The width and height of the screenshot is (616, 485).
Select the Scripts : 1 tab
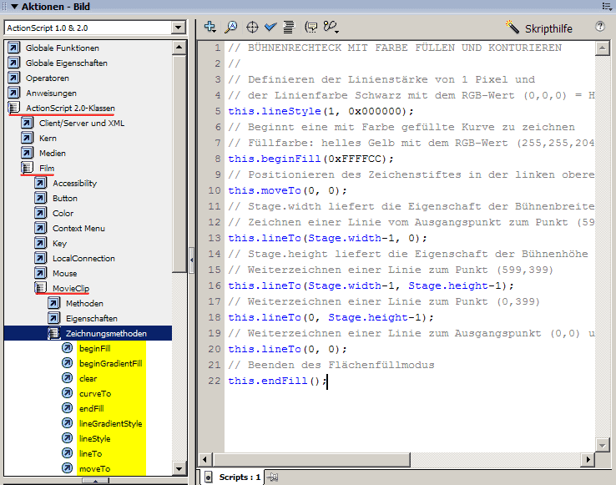pyautogui.click(x=234, y=477)
